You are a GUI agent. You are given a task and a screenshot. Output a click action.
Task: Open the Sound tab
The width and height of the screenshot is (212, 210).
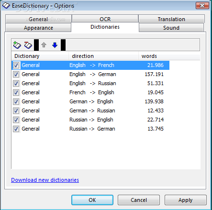(x=171, y=28)
